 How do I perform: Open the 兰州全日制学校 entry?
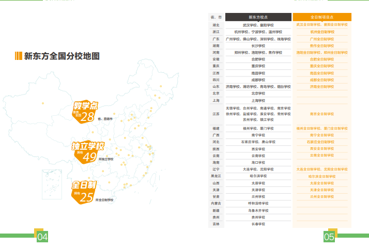[322, 197]
